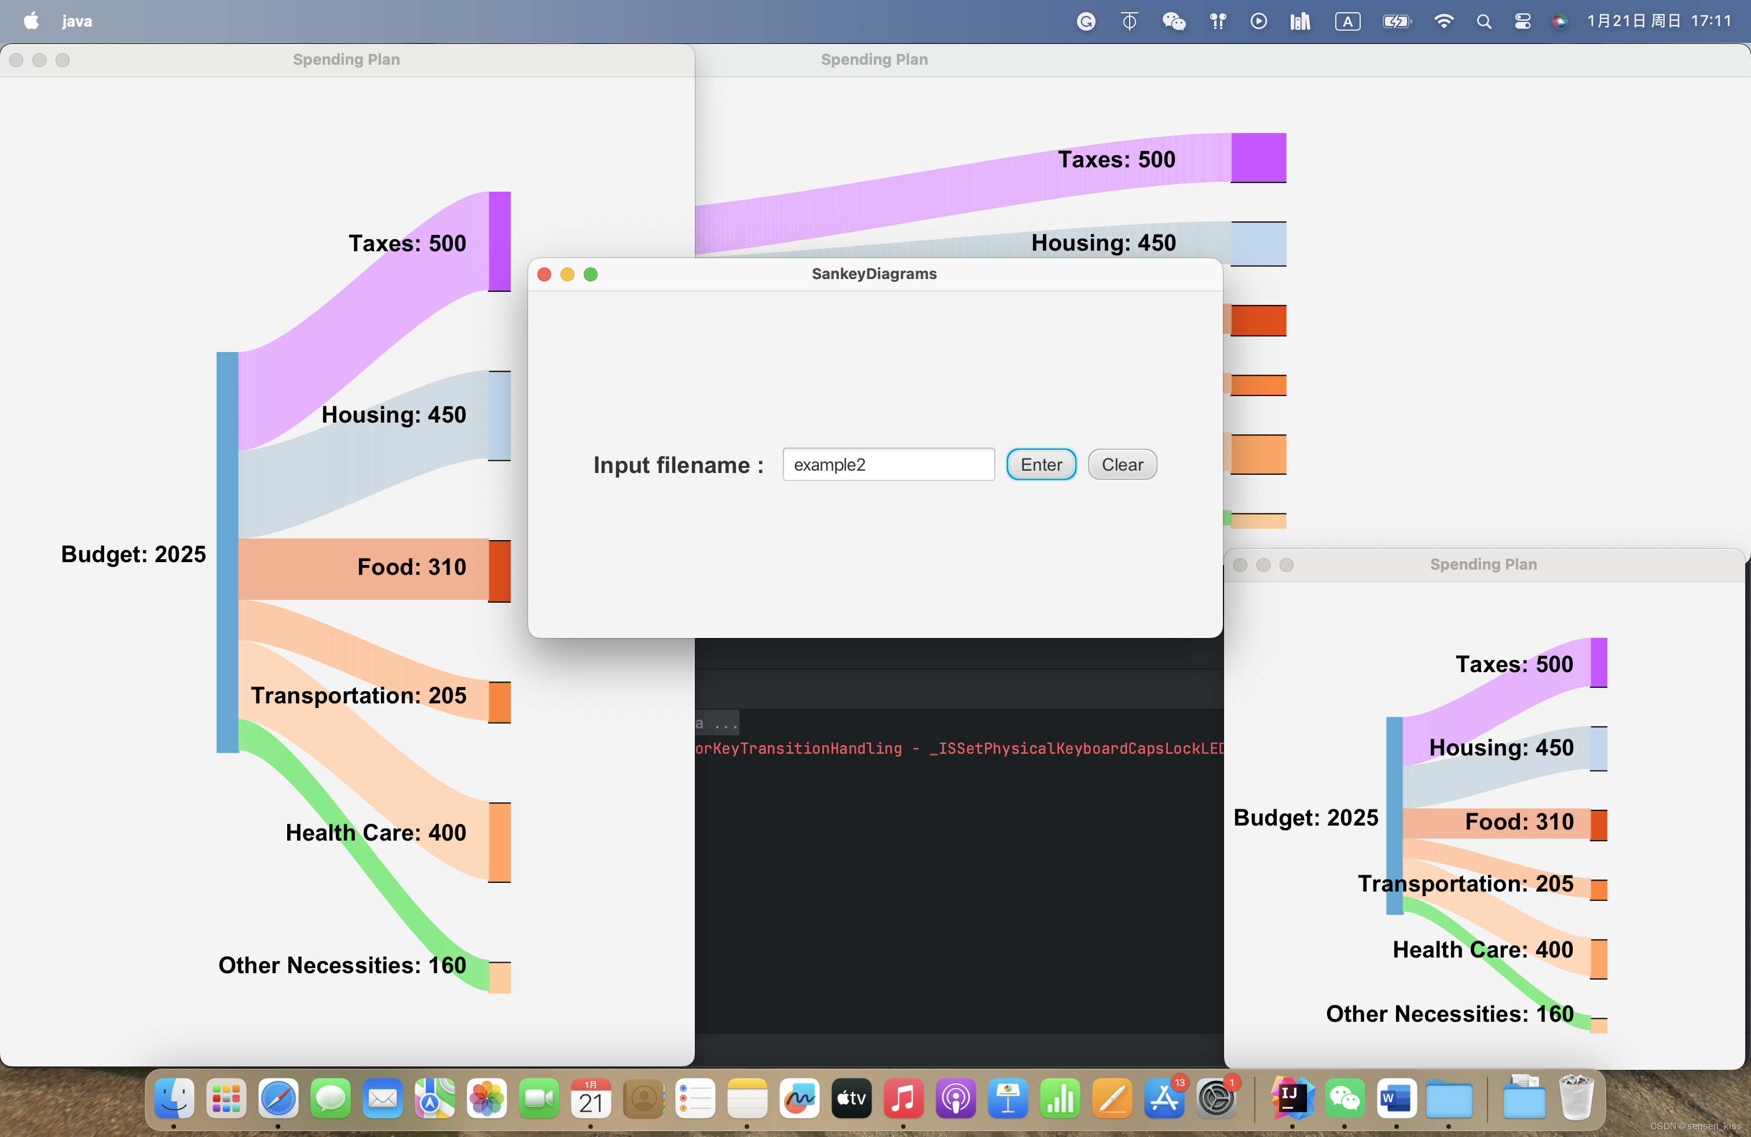
Task: Open Microsoft Word from the Dock
Action: click(x=1397, y=1100)
